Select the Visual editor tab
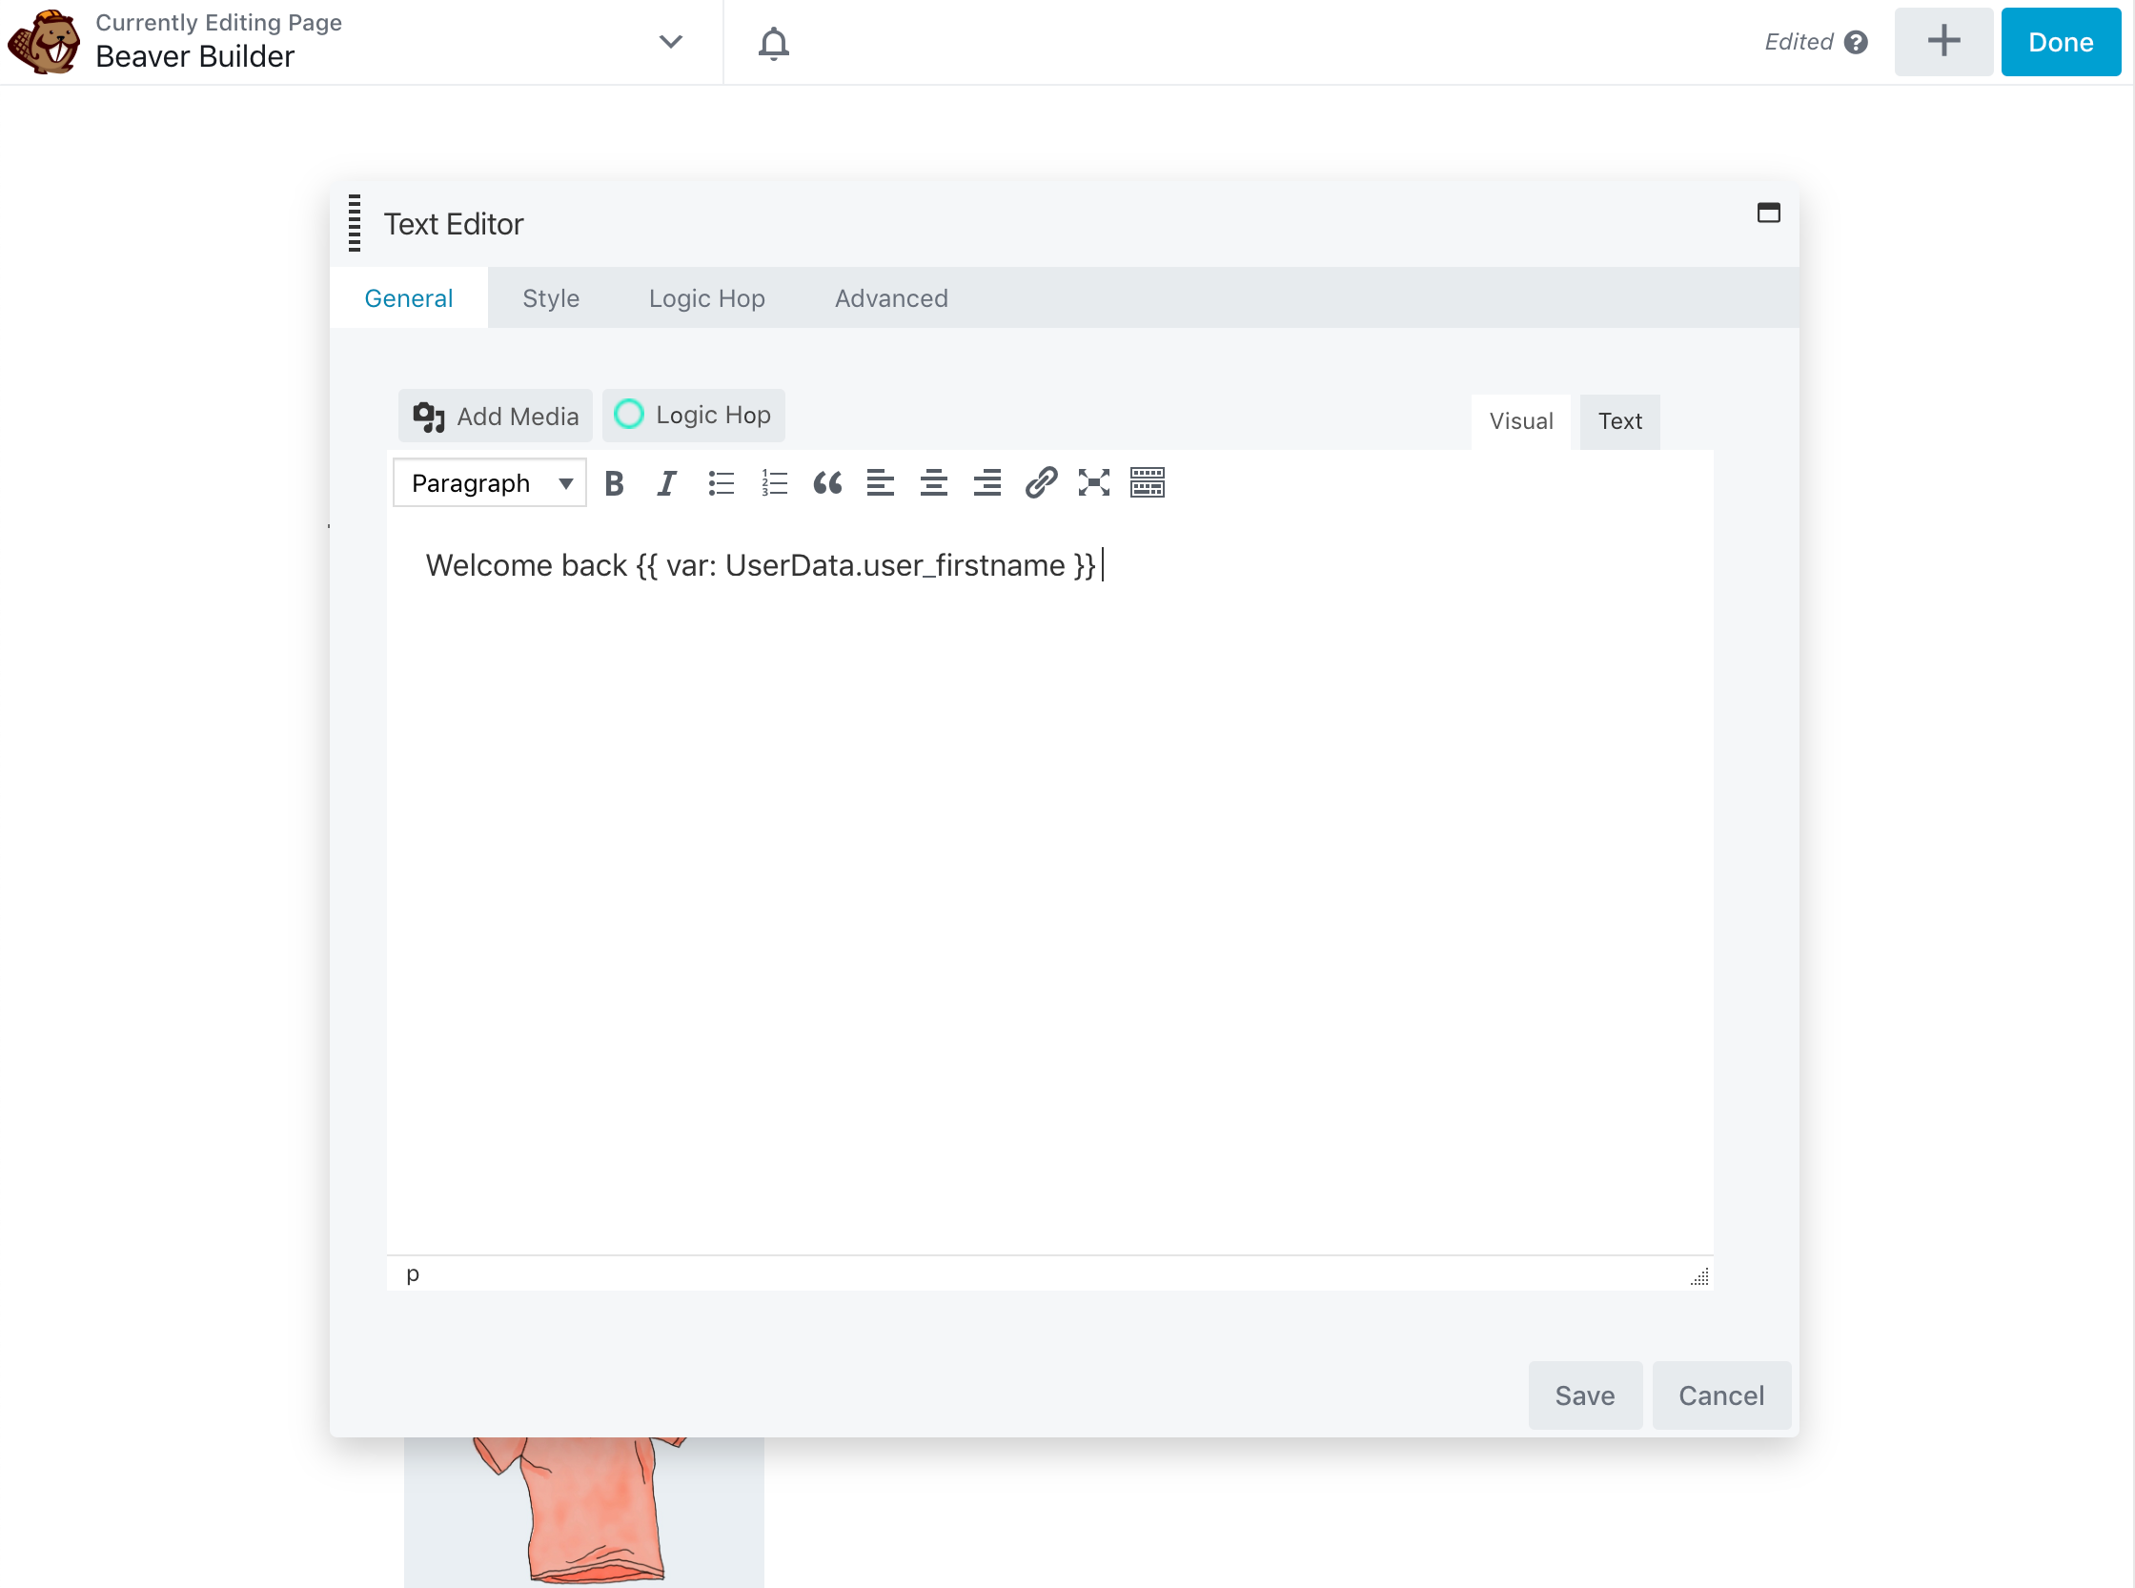 1521,421
